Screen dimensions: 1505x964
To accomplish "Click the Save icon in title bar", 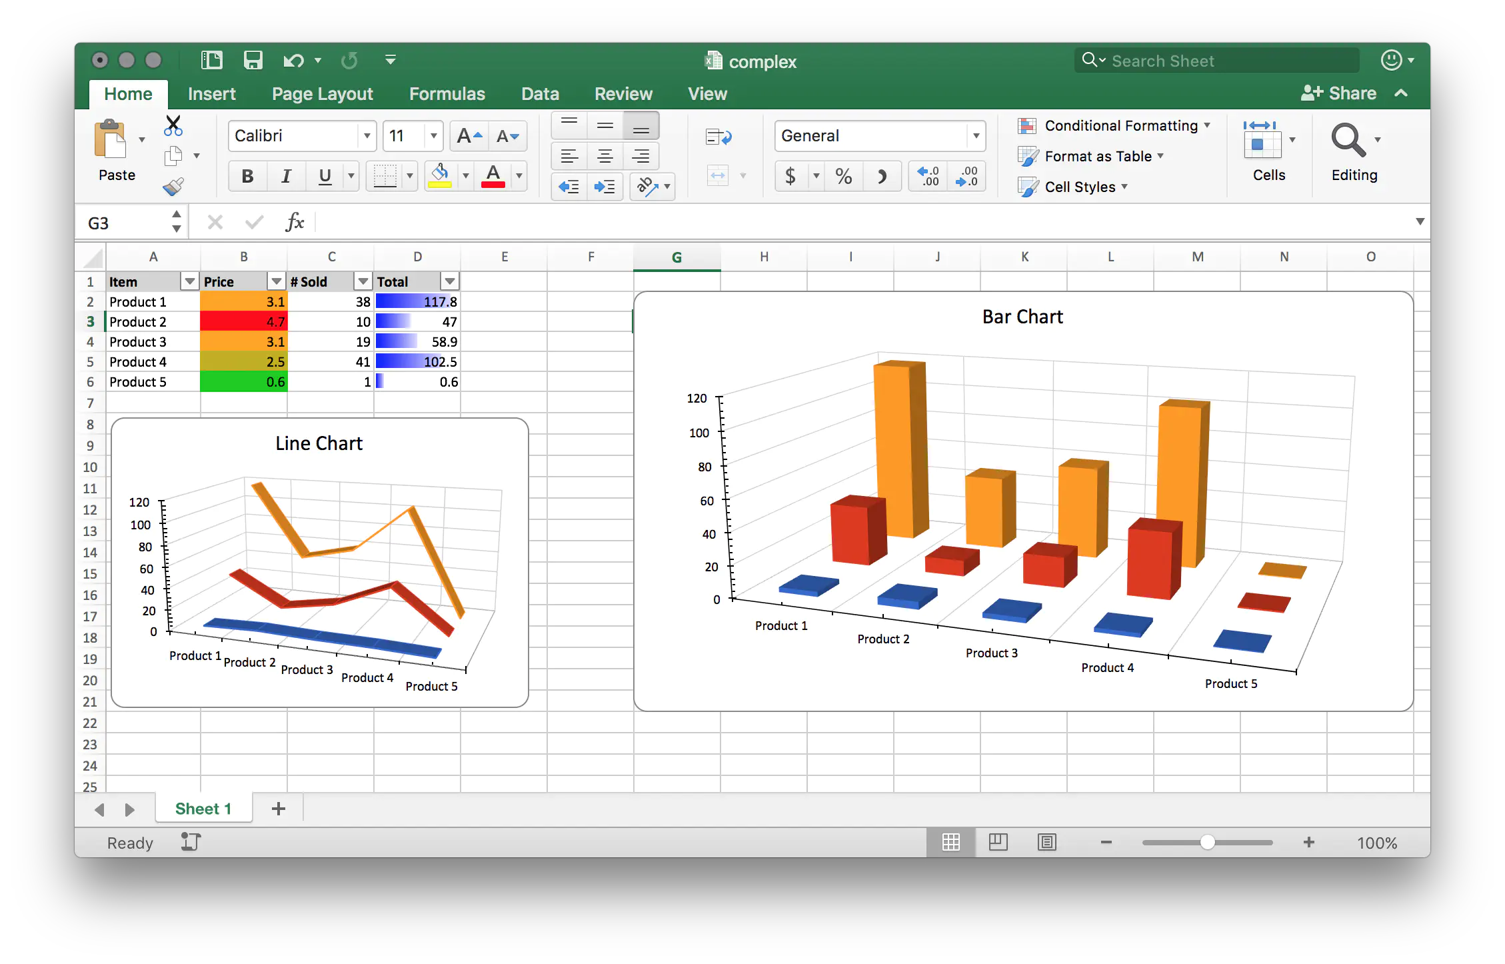I will [x=253, y=61].
